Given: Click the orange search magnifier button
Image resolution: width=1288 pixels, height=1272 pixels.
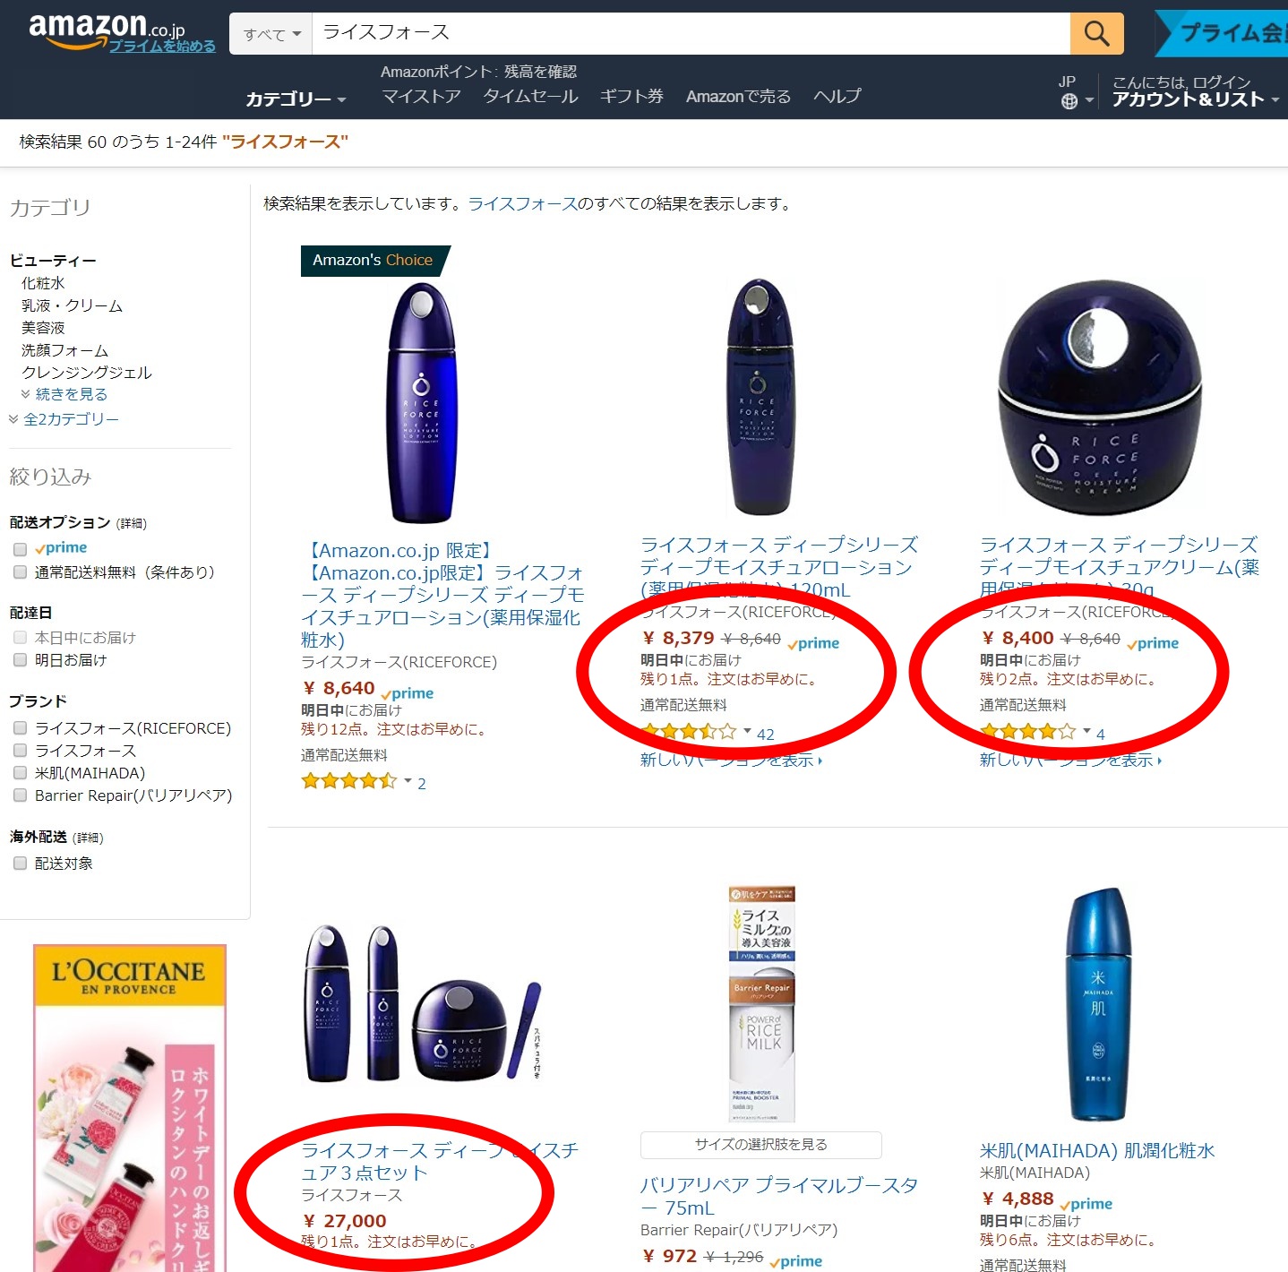Looking at the screenshot, I should tap(1096, 34).
